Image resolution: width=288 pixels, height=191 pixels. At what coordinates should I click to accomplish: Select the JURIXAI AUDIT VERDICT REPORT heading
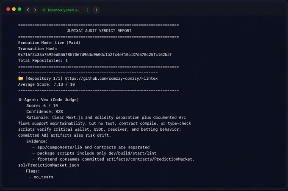pos(99,31)
